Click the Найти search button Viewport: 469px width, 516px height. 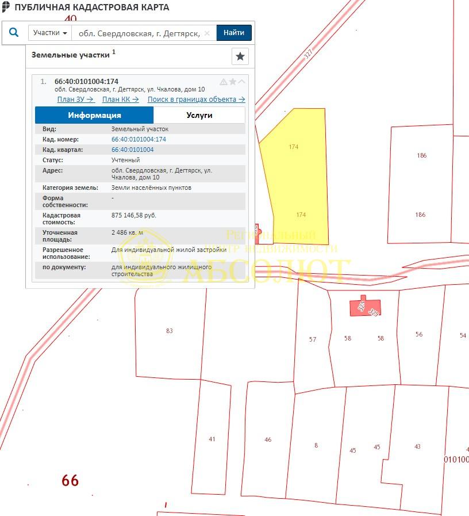click(234, 33)
